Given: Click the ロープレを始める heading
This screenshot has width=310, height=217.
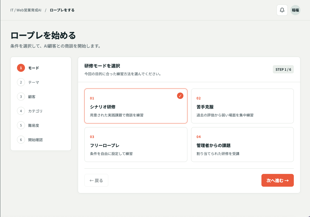Looking at the screenshot, I should (x=43, y=35).
